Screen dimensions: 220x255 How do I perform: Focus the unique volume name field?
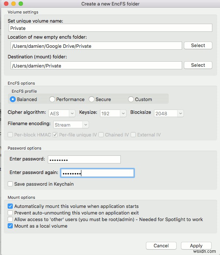click(x=111, y=28)
